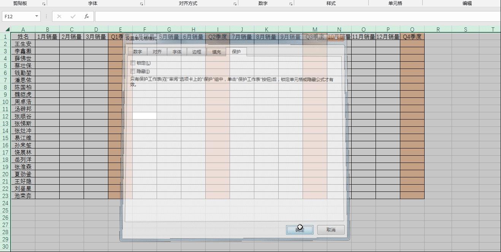Image resolution: width=501 pixels, height=252 pixels.
Task: Switch to the 字体 tab in the dialog
Action: coord(177,52)
